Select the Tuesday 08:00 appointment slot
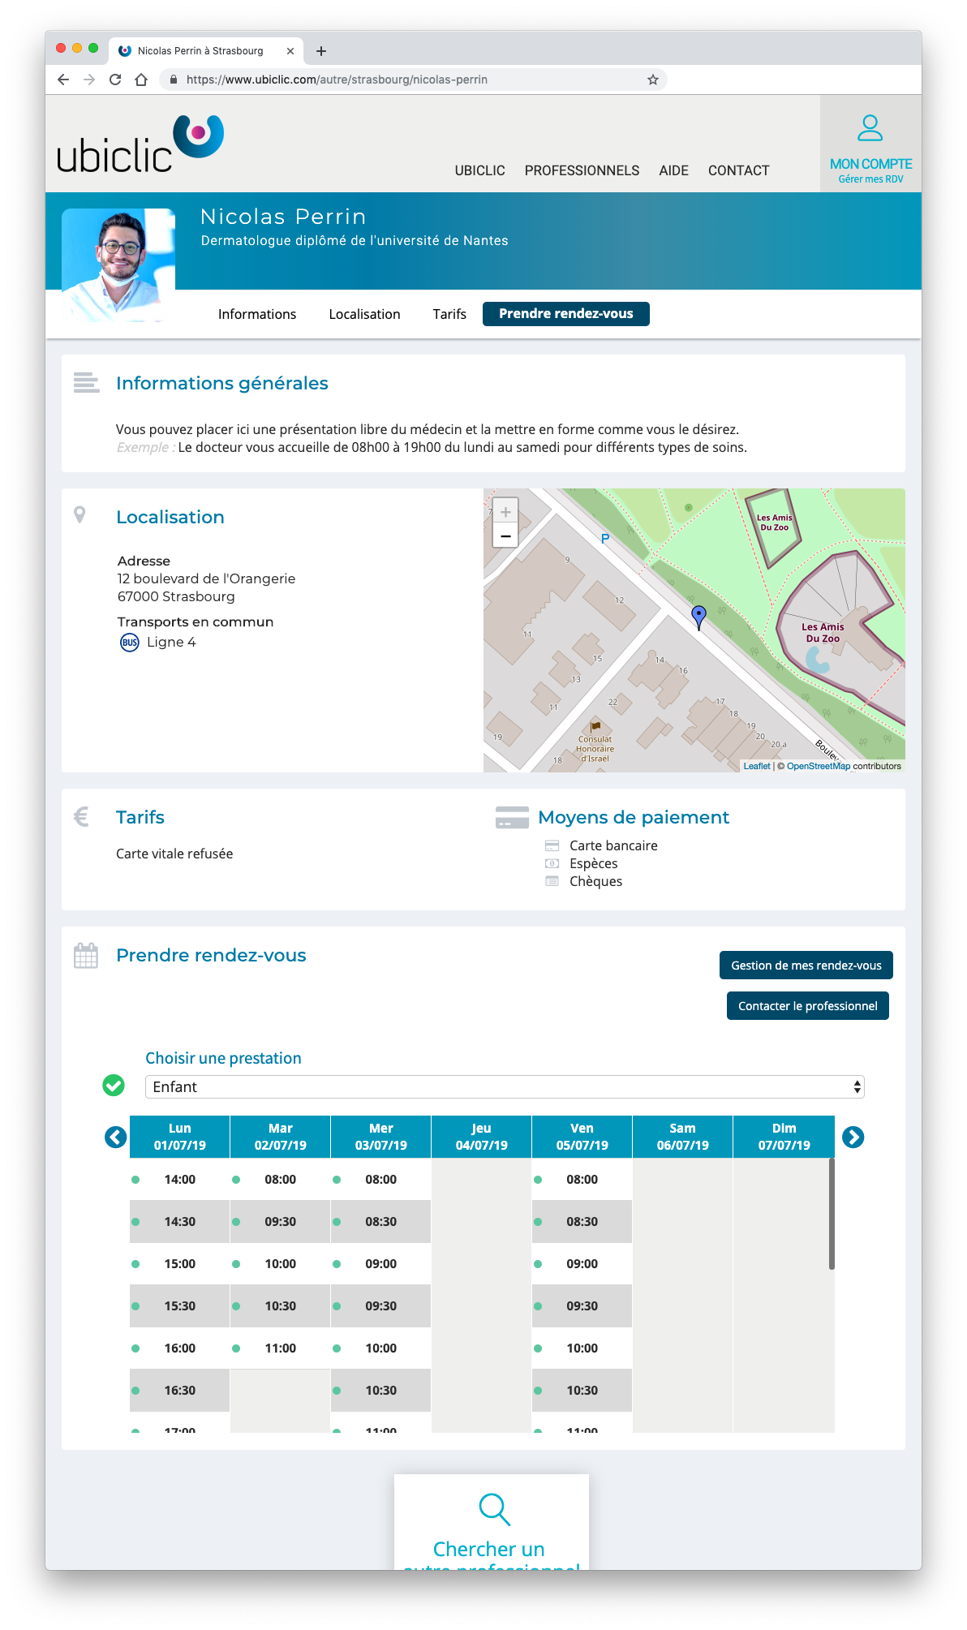 281,1180
